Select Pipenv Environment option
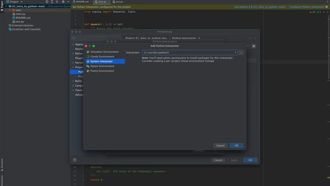This screenshot has width=330, height=186. (x=102, y=66)
